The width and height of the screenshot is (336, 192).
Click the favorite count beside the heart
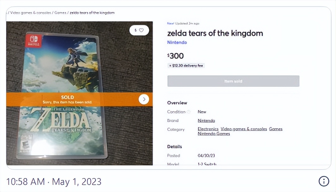click(x=136, y=30)
